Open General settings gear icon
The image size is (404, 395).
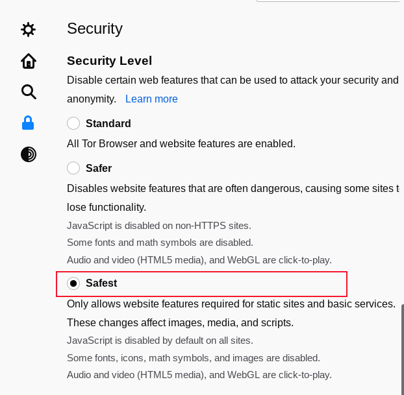coord(29,29)
